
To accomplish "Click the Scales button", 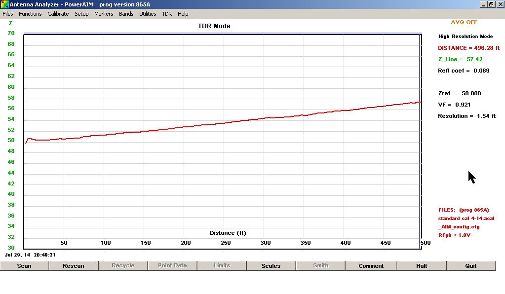I will tap(271, 266).
